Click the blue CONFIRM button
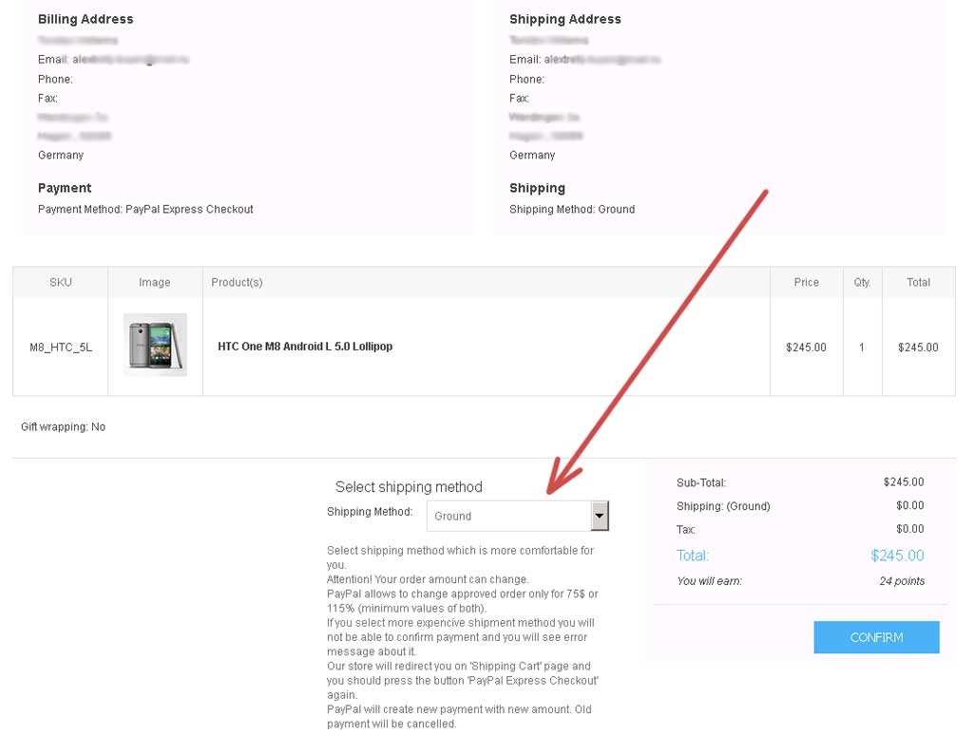Screen dimensions: 973x752 point(875,637)
